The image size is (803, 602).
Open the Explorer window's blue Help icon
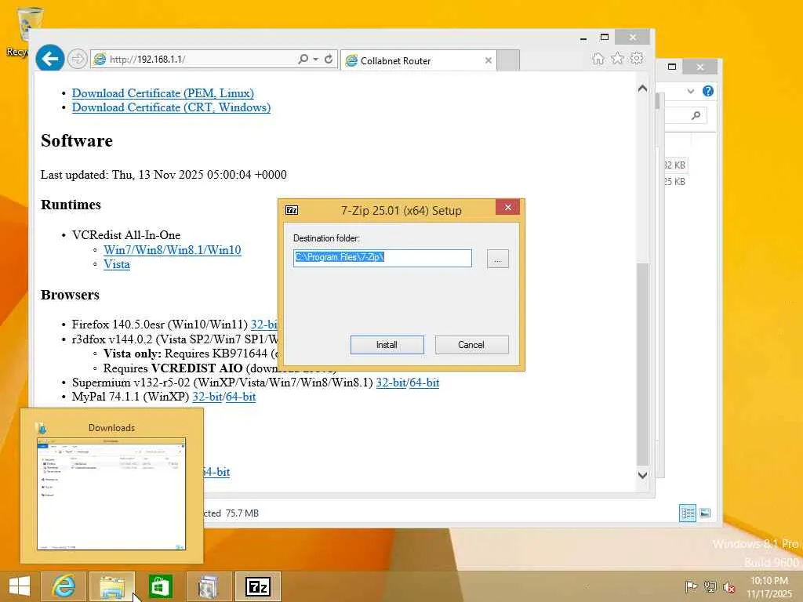click(708, 91)
